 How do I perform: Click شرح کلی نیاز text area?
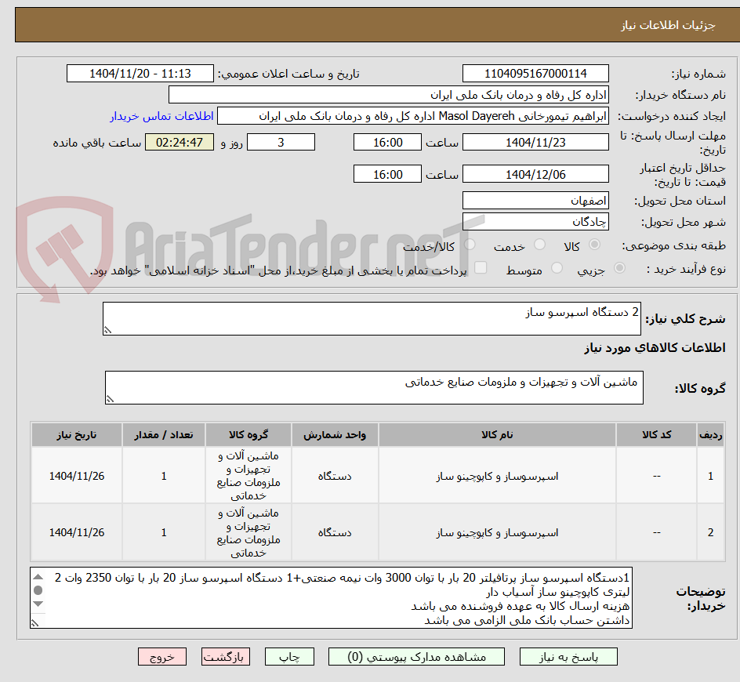click(372, 319)
